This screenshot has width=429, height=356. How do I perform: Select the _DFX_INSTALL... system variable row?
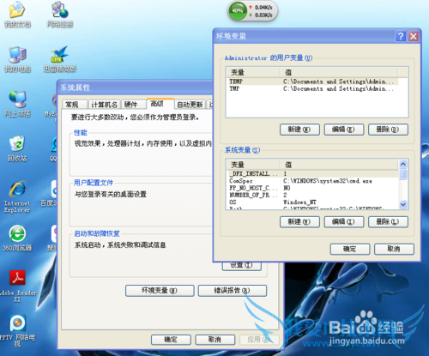pos(313,174)
